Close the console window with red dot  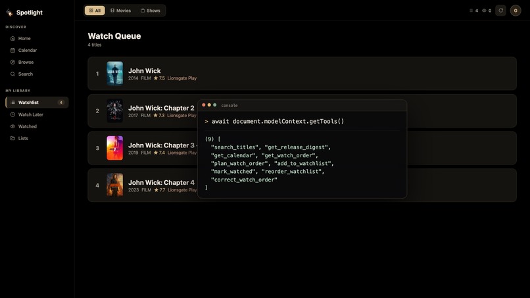tap(203, 105)
